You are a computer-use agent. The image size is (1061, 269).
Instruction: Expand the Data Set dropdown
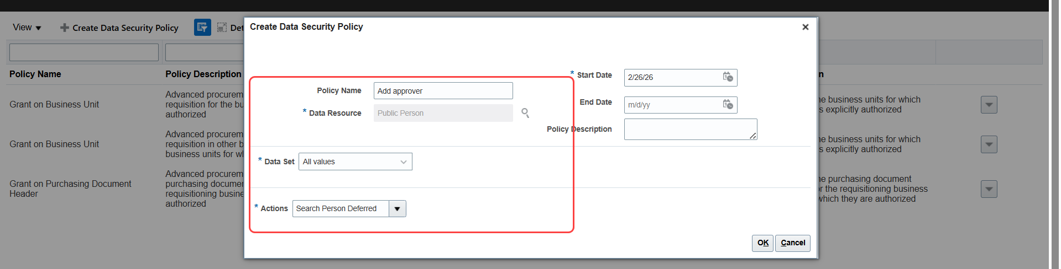coord(355,162)
